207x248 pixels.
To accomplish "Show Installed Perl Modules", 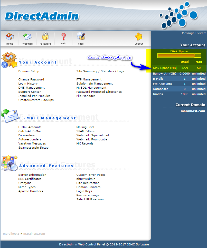I will pyautogui.click(x=34, y=96).
